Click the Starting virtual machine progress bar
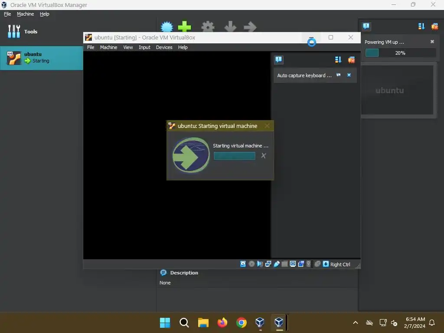The image size is (444, 333). pyautogui.click(x=235, y=156)
